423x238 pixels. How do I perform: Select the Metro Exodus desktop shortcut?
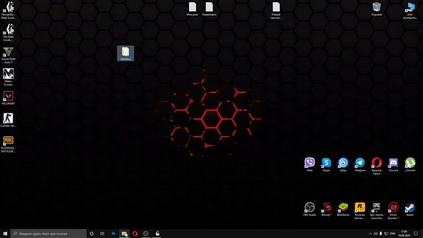coord(8,77)
